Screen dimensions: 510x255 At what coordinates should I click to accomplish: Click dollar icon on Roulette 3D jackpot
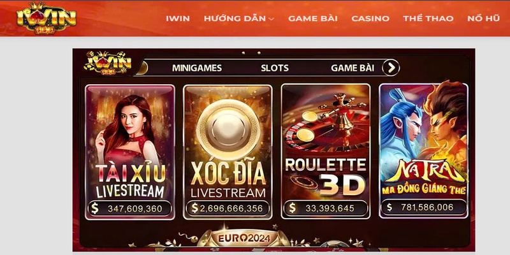click(x=293, y=208)
